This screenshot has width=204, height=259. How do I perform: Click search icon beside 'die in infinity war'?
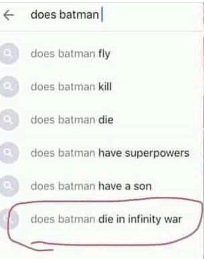coord(9,219)
